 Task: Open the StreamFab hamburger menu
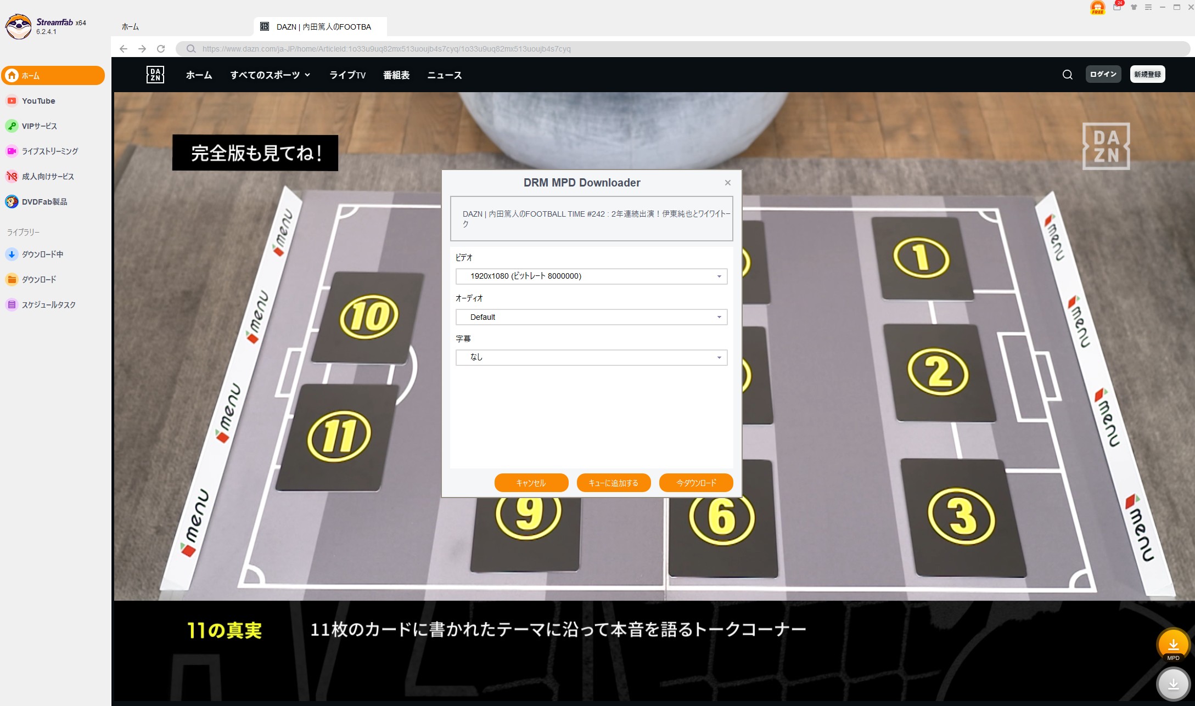click(1148, 8)
